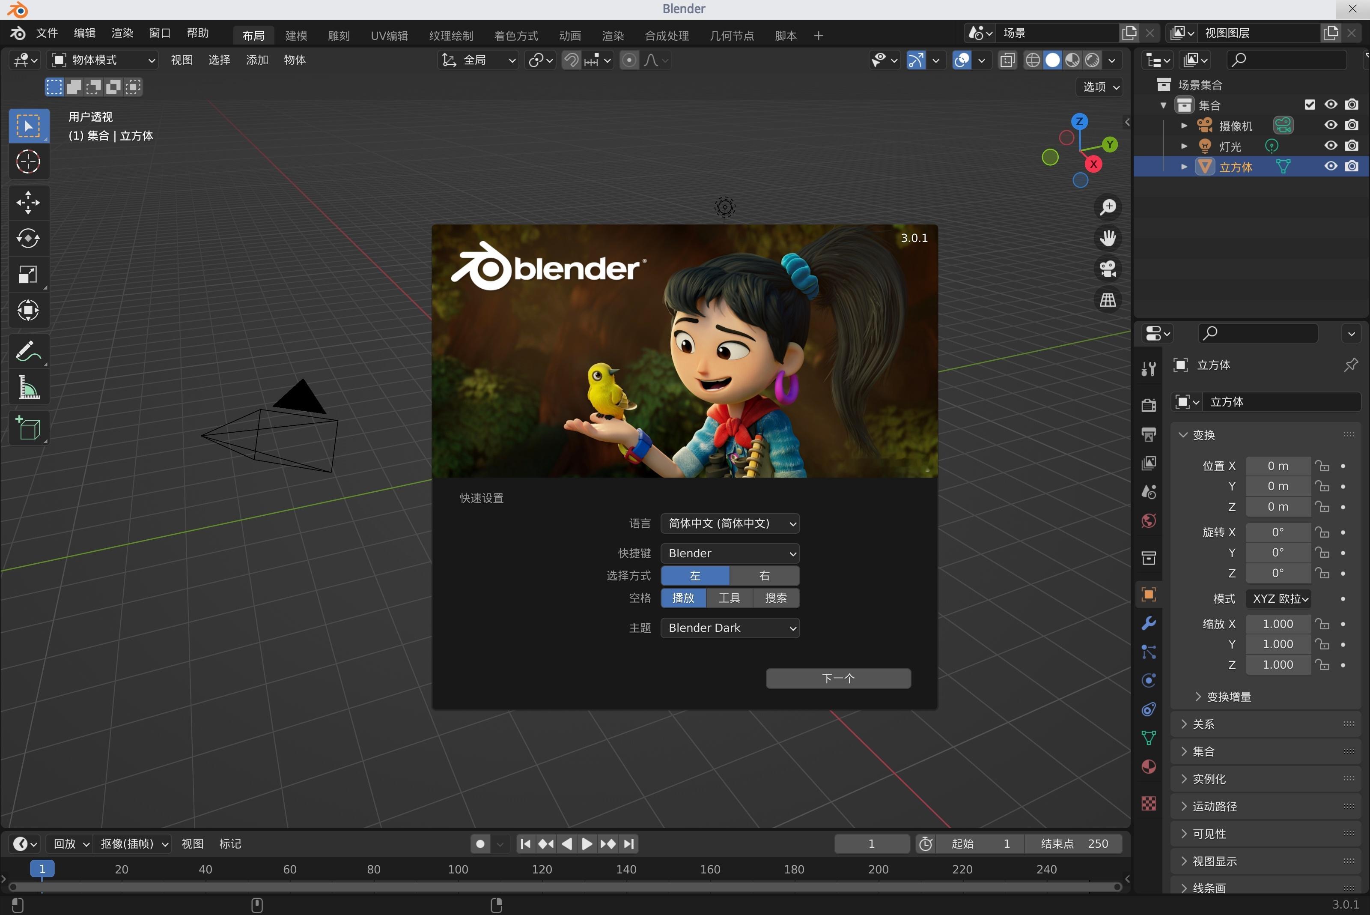
Task: Expand the 摄像机 tree item
Action: [1184, 126]
